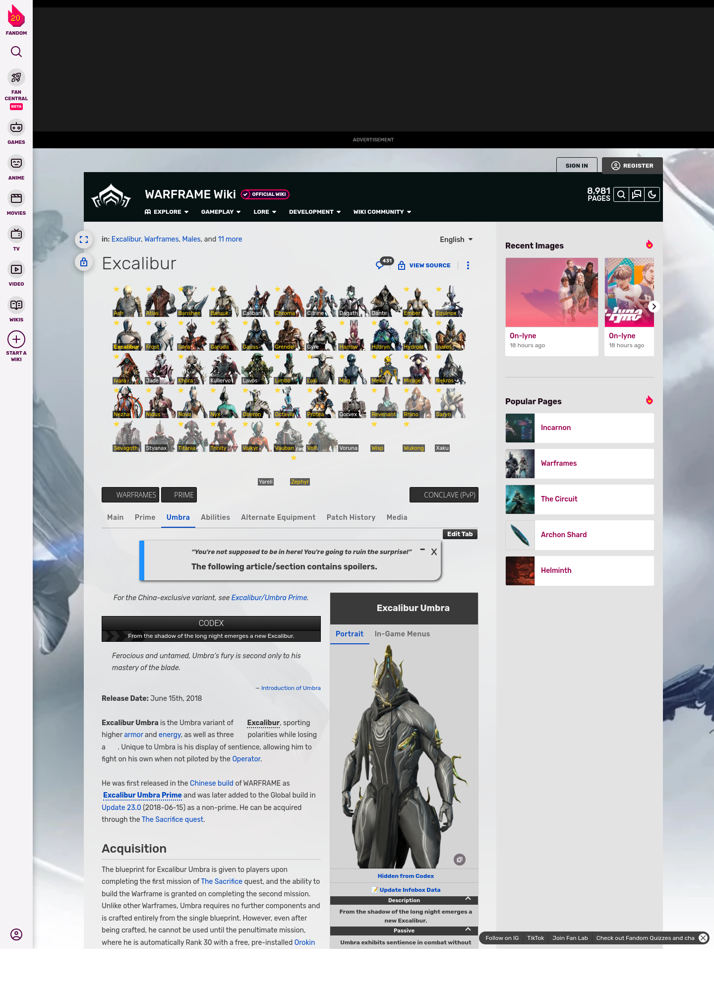Select Valkyr warframe portrait

tap(256, 436)
